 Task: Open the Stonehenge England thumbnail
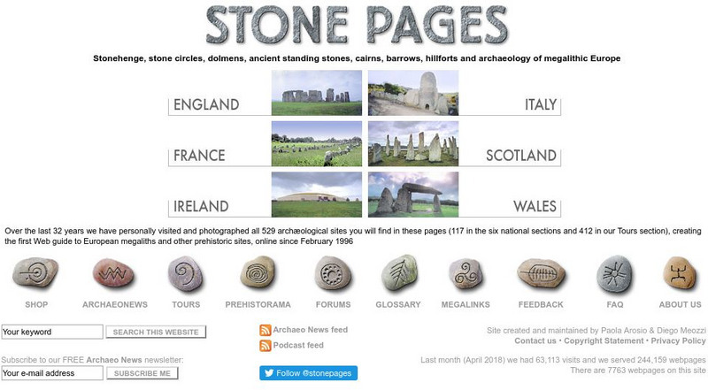[317, 93]
